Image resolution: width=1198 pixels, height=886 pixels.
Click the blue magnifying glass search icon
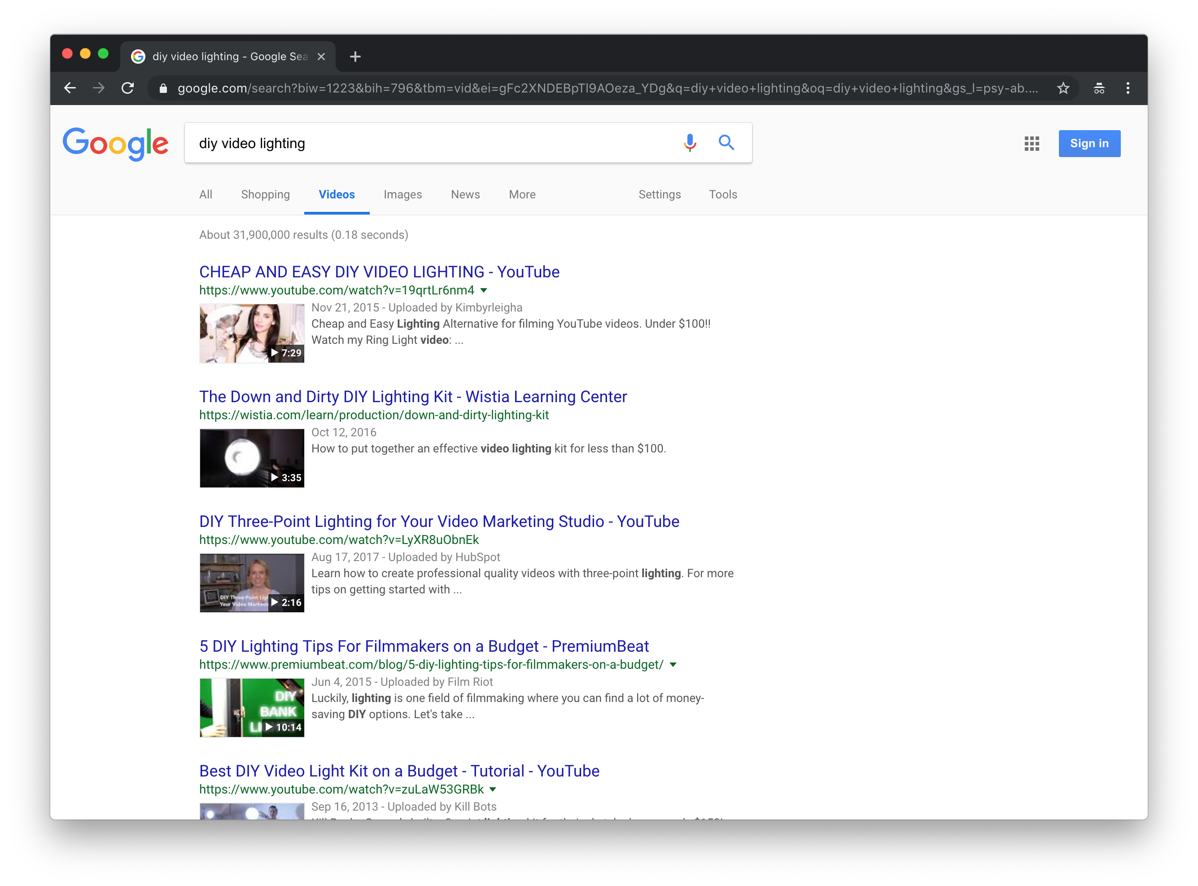pos(726,143)
